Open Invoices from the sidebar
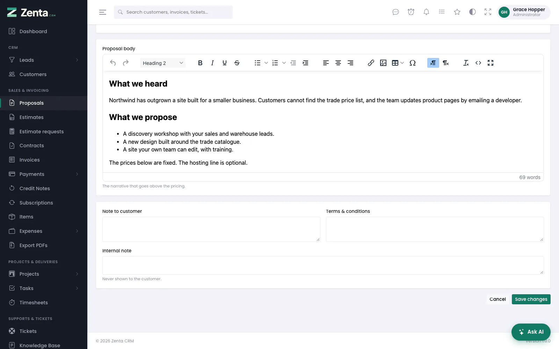Screen dimensions: 559x349 [44, 160]
